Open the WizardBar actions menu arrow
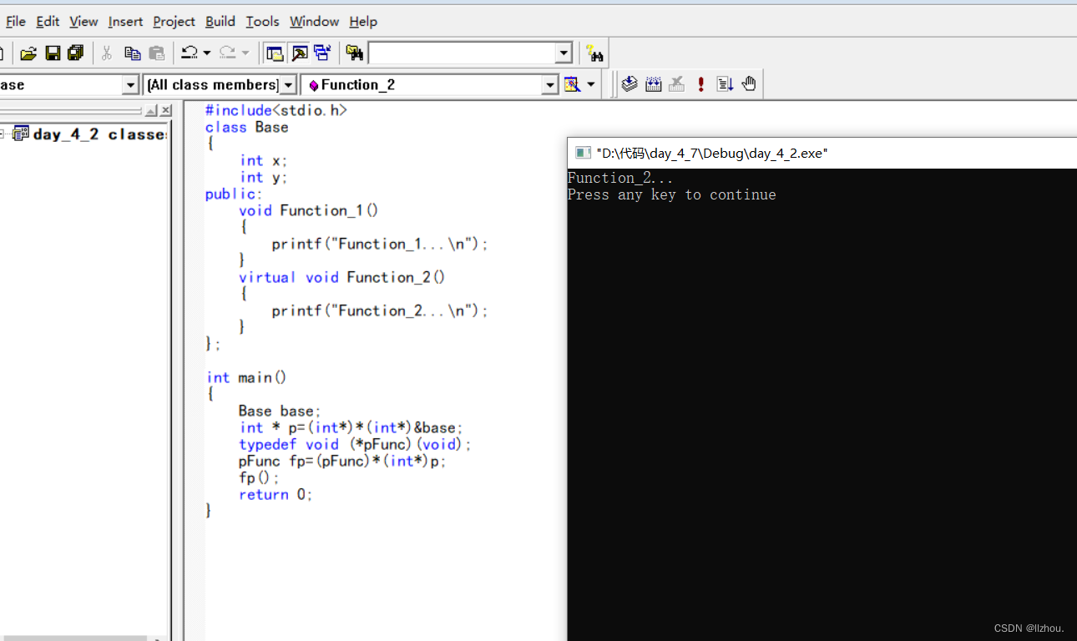The width and height of the screenshot is (1077, 641). click(x=591, y=84)
